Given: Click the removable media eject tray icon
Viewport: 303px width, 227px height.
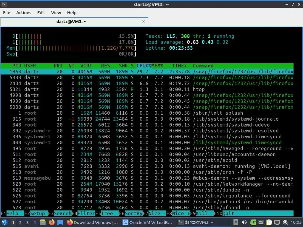Looking at the screenshot, I should (x=236, y=223).
